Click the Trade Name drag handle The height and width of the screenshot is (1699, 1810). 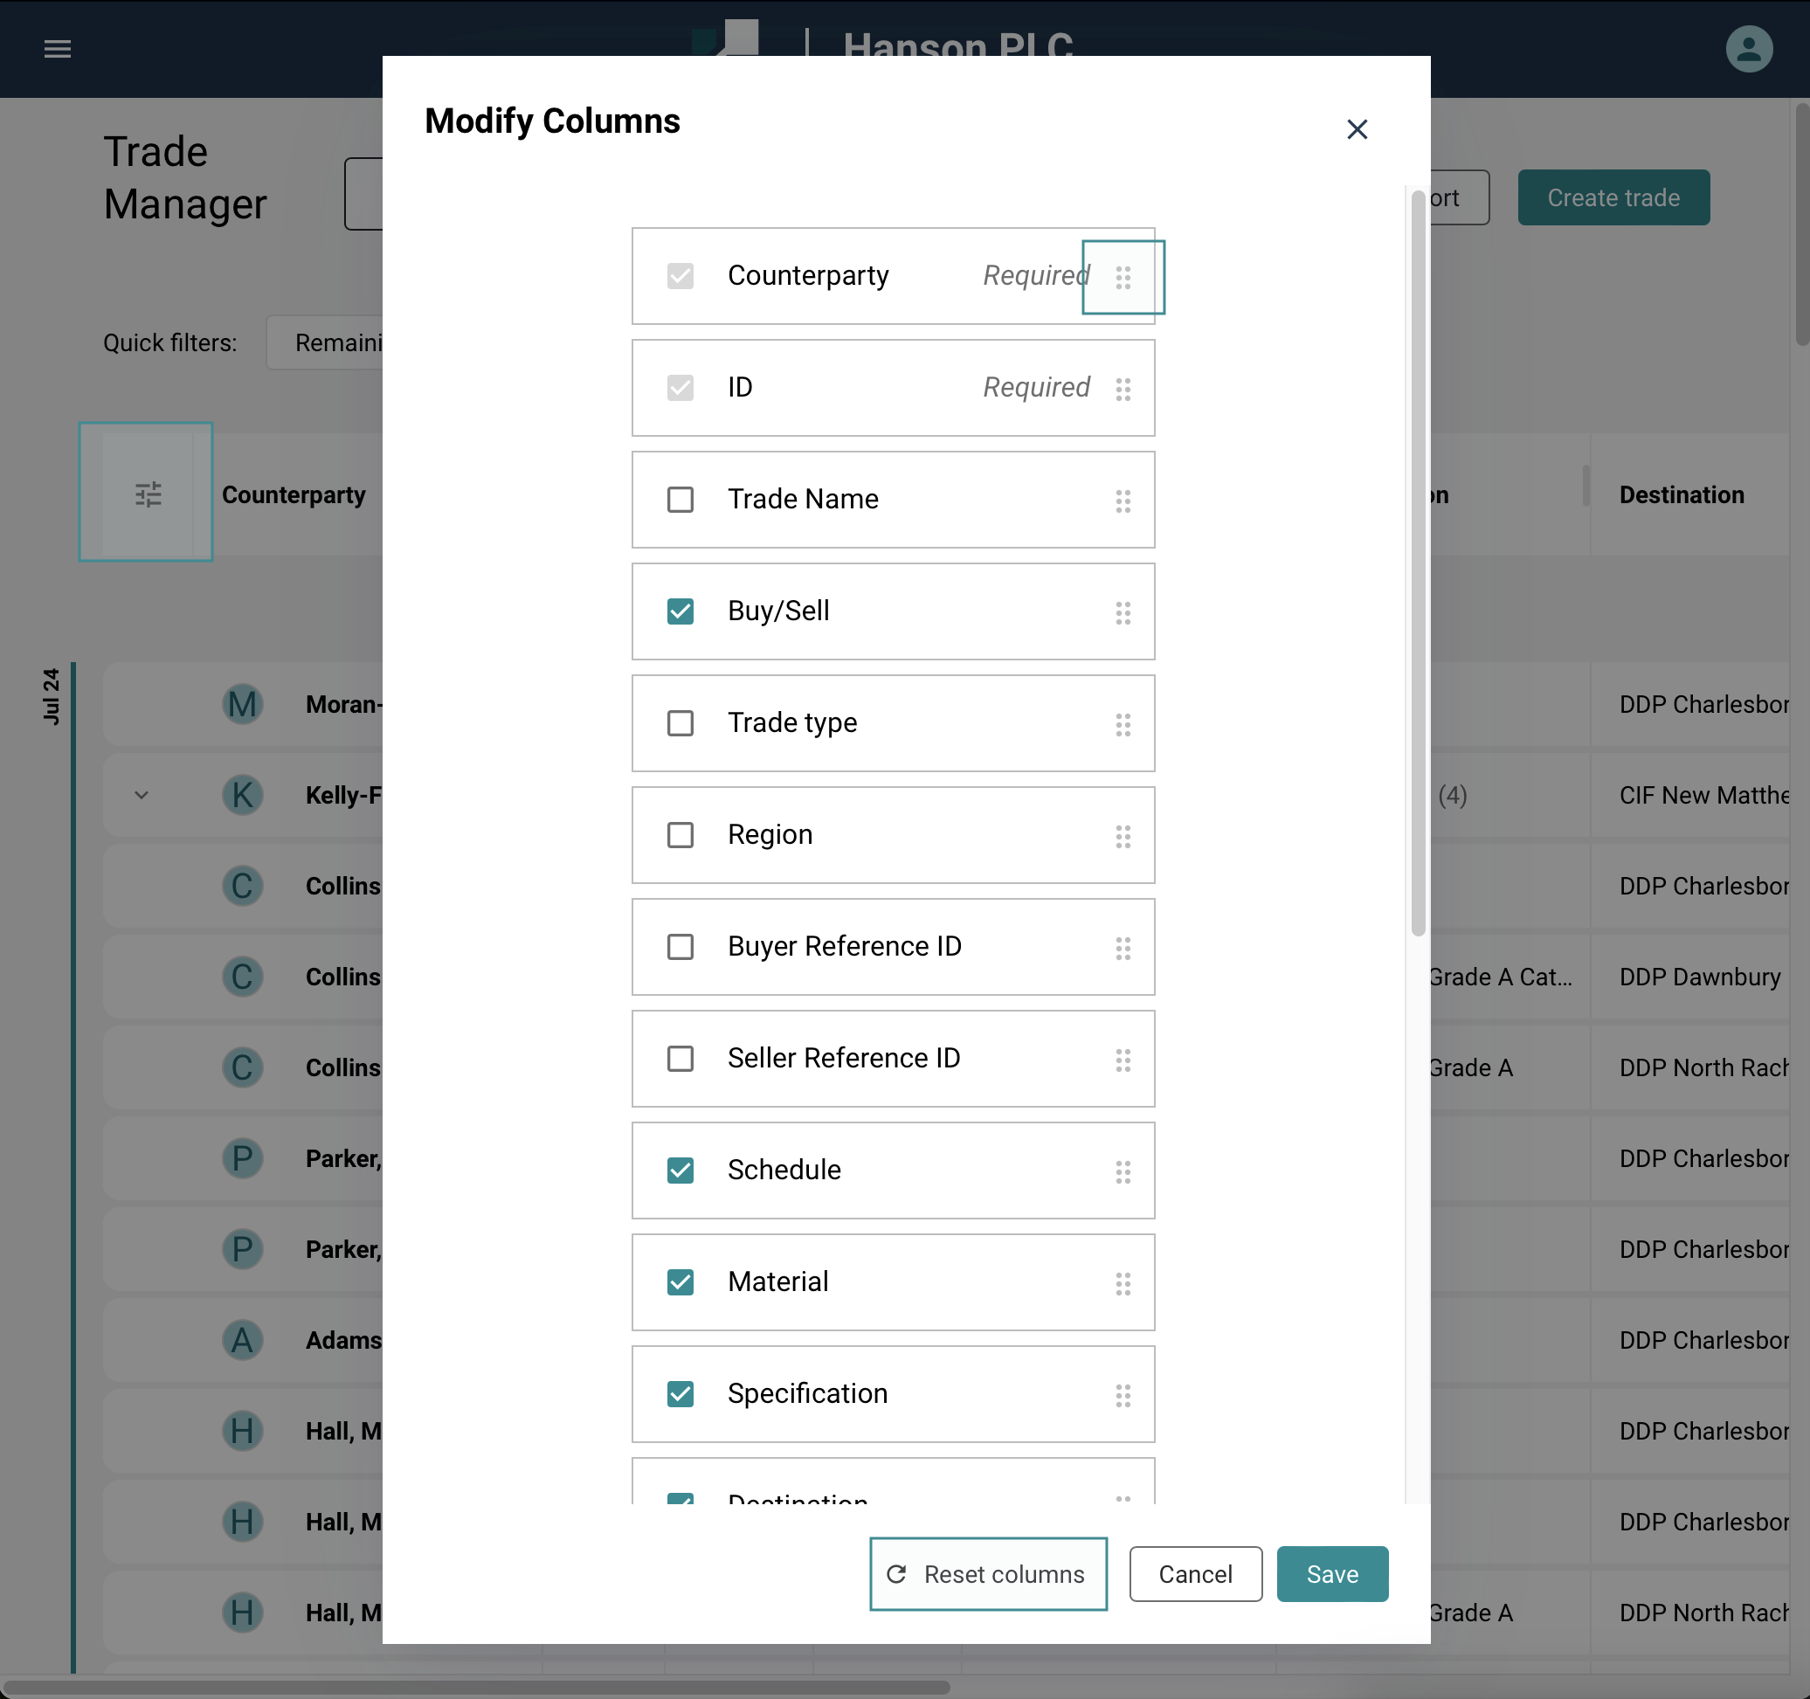coord(1123,501)
